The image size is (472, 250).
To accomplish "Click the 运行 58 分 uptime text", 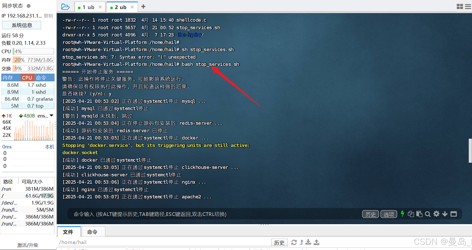I will (13, 35).
